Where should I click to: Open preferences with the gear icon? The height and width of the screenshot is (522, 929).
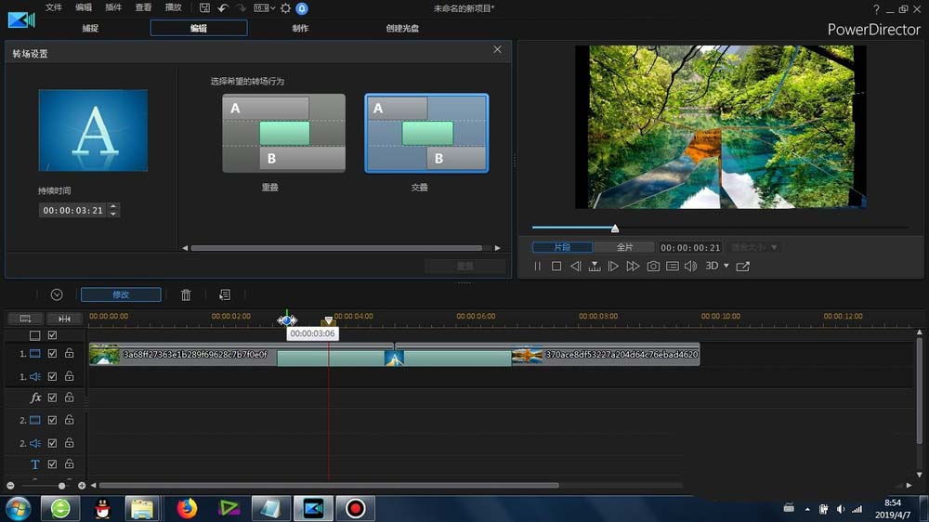285,8
